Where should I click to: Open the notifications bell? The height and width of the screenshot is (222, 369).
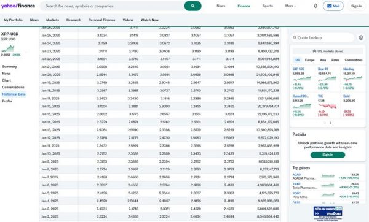pos(315,6)
